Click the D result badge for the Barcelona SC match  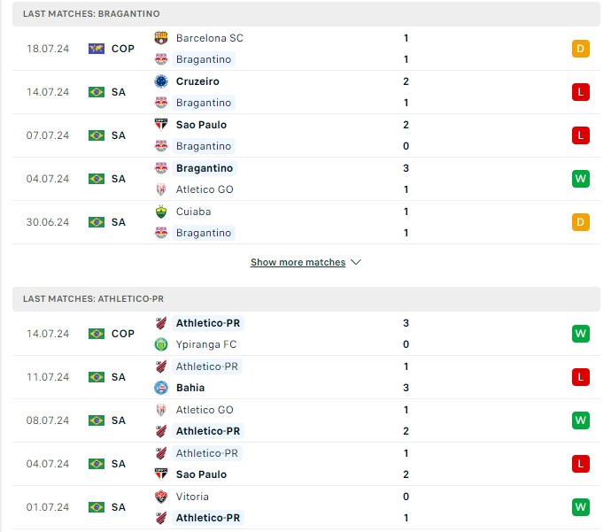click(x=581, y=49)
